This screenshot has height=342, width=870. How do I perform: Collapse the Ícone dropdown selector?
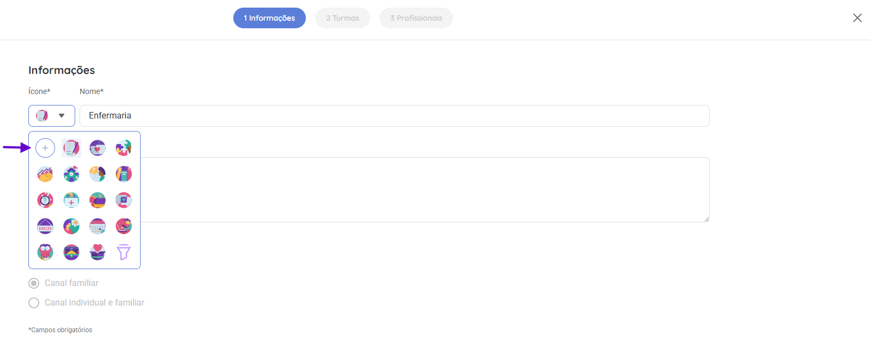click(52, 116)
